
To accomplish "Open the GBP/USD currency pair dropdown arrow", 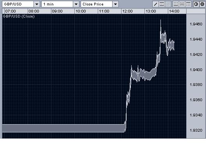I will click(37, 4).
